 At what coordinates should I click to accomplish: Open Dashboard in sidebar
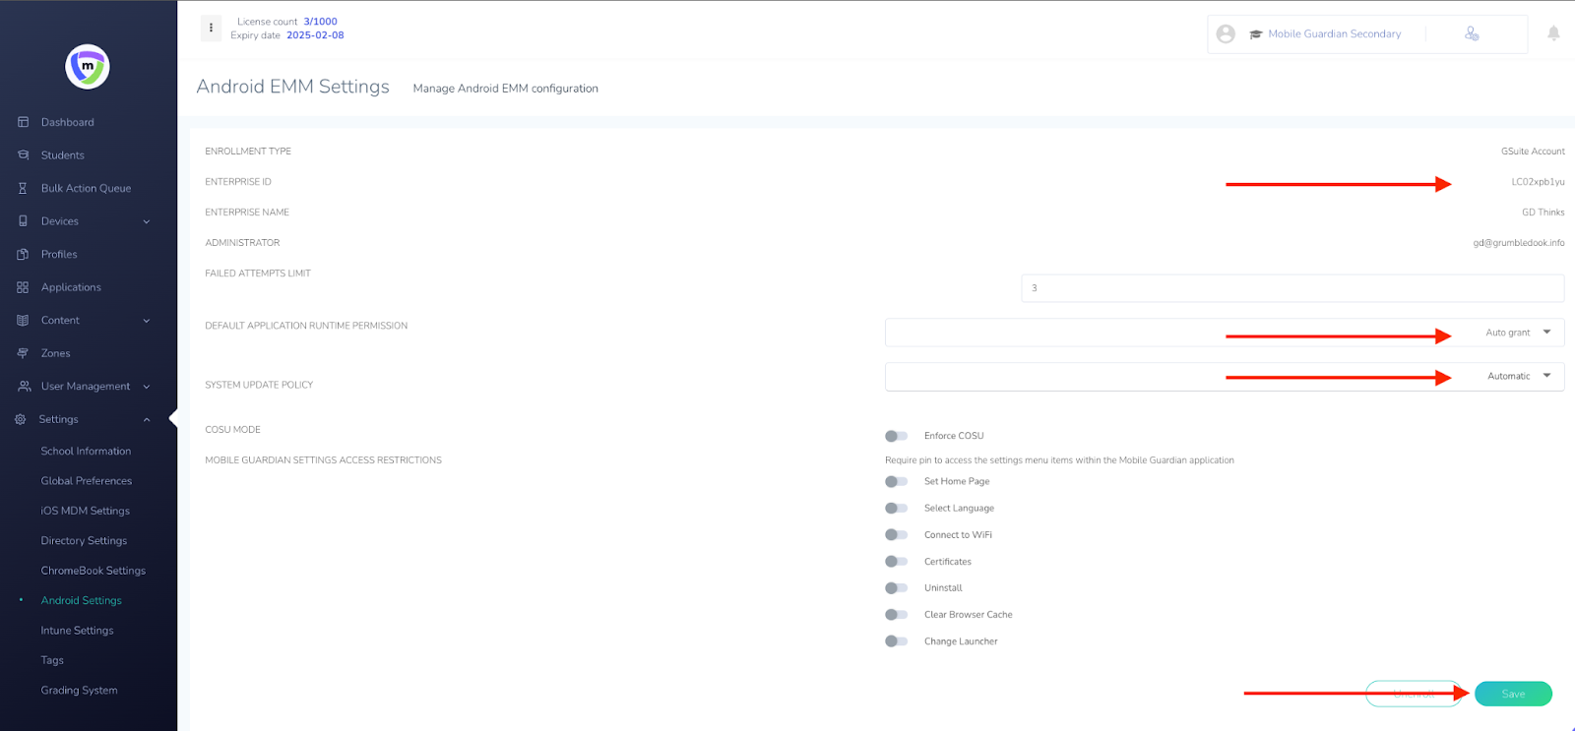click(68, 122)
